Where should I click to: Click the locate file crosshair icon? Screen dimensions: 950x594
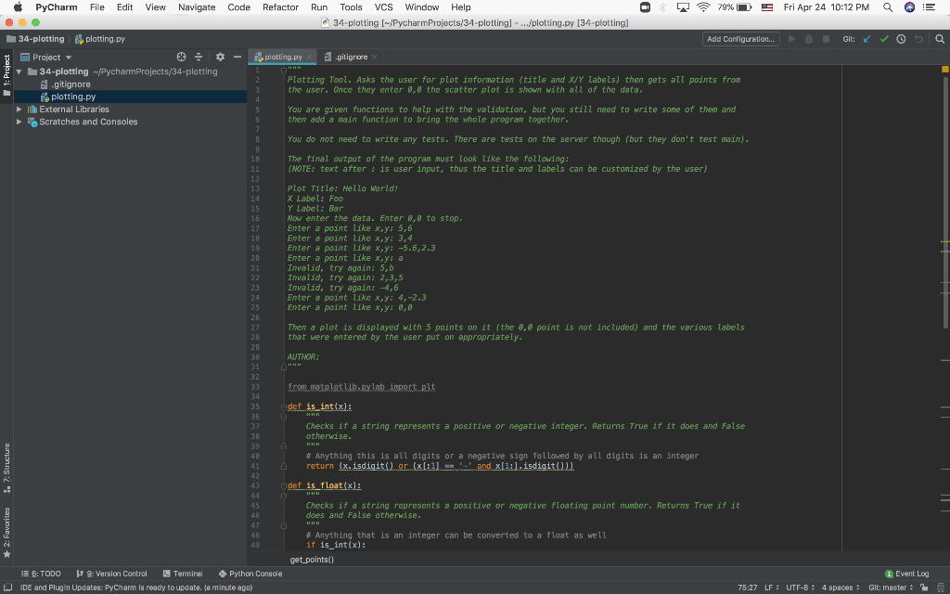point(181,58)
